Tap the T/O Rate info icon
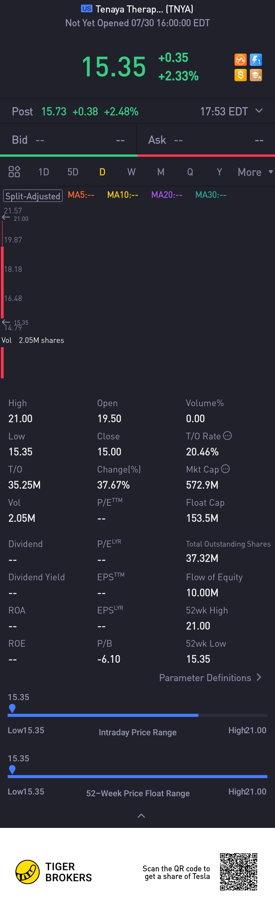Viewport: 275px width, 916px height. point(227,436)
